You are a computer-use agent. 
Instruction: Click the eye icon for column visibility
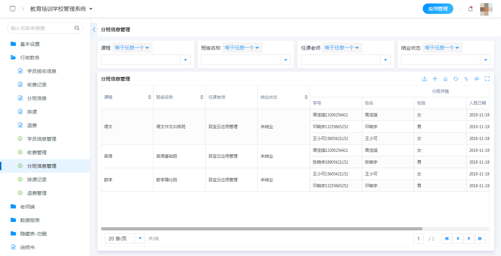(x=477, y=79)
